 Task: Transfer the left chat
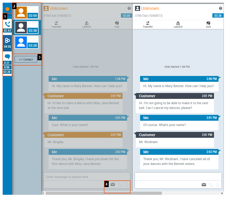56,25
